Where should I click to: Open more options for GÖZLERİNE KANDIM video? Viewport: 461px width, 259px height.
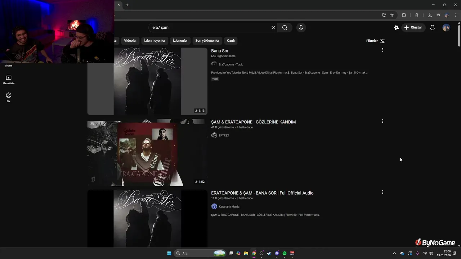pyautogui.click(x=382, y=121)
